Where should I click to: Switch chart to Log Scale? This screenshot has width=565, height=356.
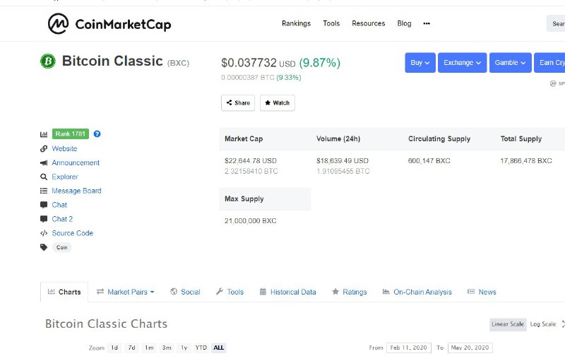(542, 324)
